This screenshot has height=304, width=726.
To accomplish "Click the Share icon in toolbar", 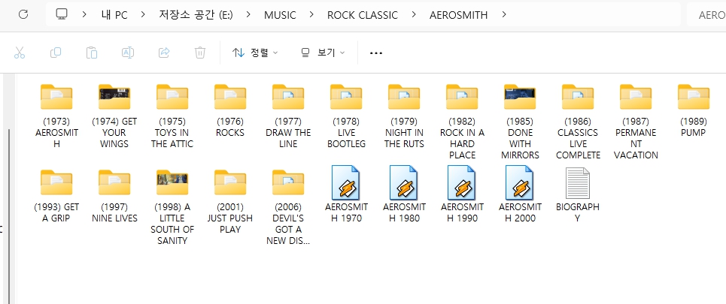I will coord(164,53).
